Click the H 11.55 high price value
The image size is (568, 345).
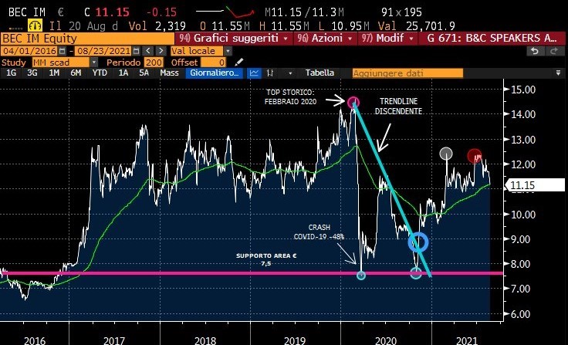click(284, 25)
